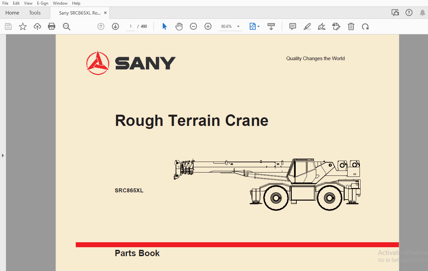
Task: Zoom out with minus button
Action: (x=193, y=26)
